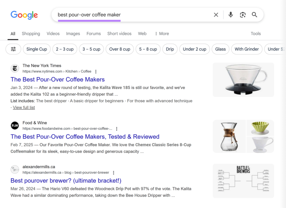This screenshot has height=208, width=286.
Task: Click the Food & Wine favicon
Action: [x=15, y=125]
